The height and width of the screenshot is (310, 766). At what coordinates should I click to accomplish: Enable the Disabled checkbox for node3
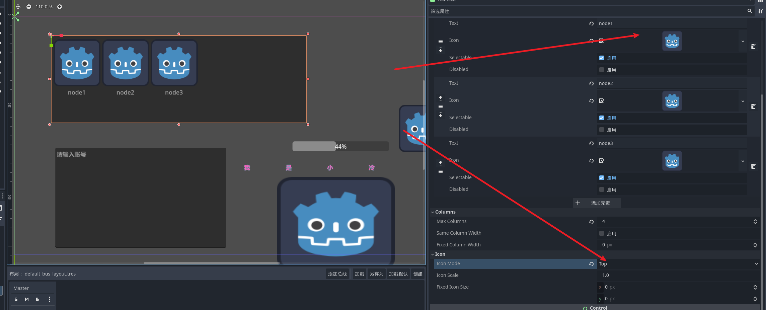coord(602,189)
